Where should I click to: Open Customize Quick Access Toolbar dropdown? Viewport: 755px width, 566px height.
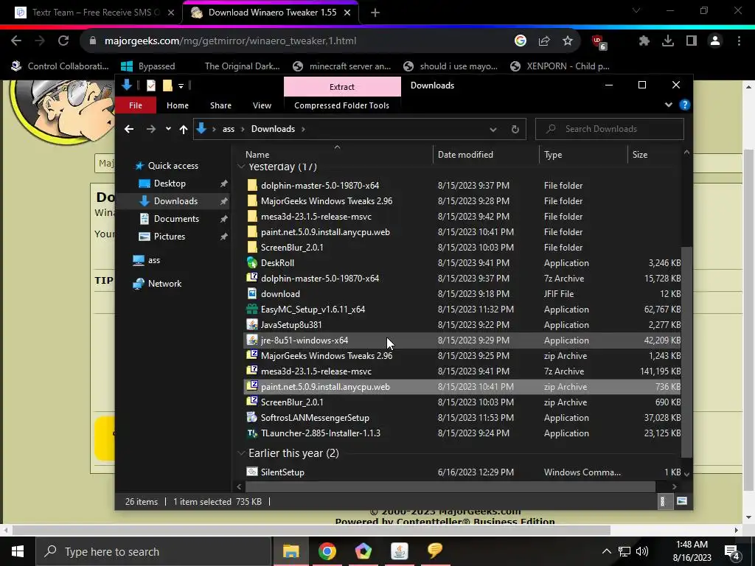[181, 85]
